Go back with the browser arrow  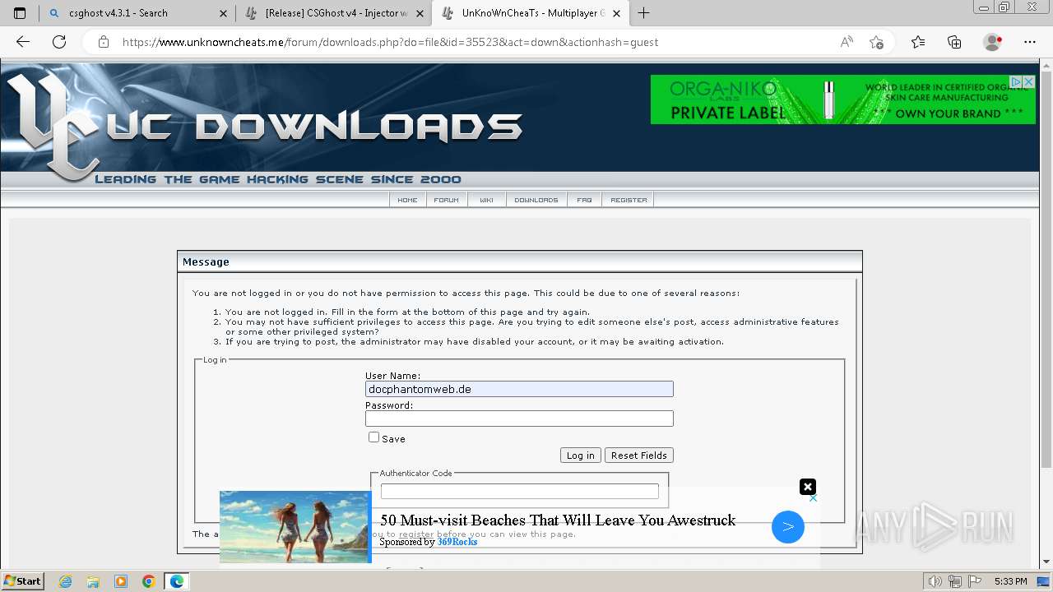point(23,42)
